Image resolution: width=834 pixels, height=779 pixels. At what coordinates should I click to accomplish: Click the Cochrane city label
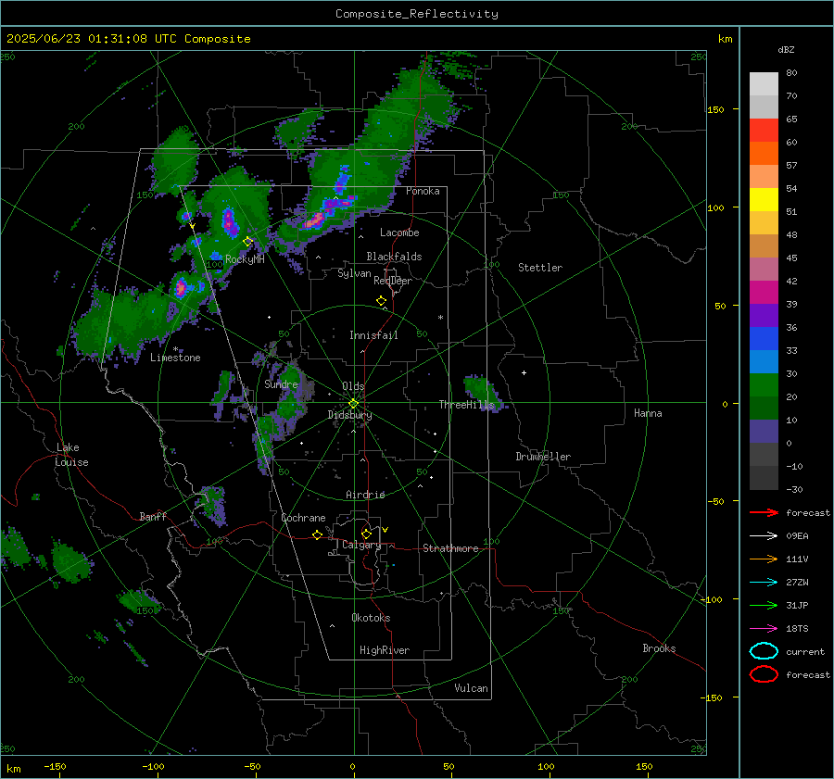point(303,518)
